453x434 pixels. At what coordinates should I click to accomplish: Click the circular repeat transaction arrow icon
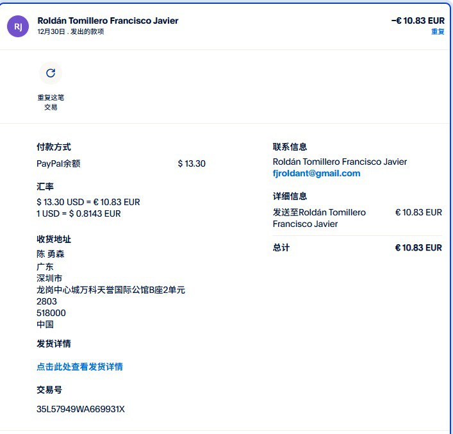51,73
